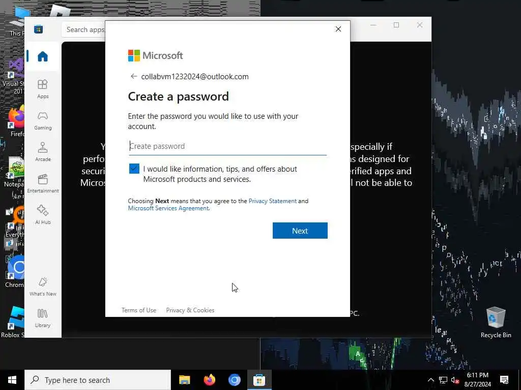Open the clock showing 6:11 PM
Viewport: 521px width, 390px height.
pos(477,380)
